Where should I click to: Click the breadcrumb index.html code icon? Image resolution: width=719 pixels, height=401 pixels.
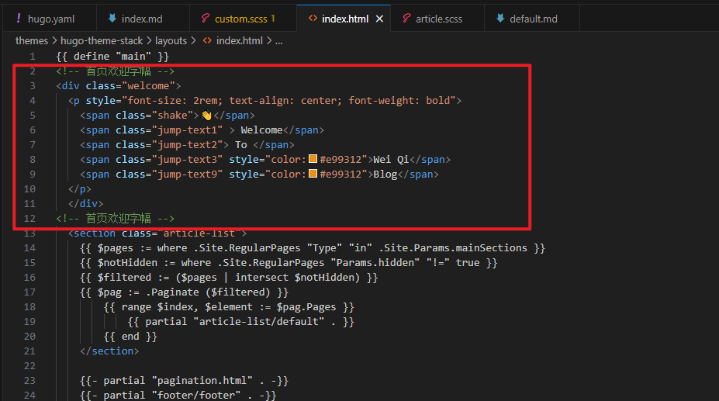click(x=207, y=40)
